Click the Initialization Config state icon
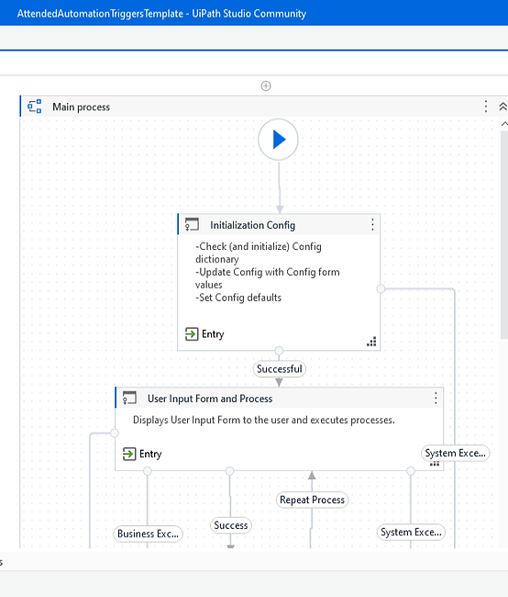 click(x=192, y=225)
